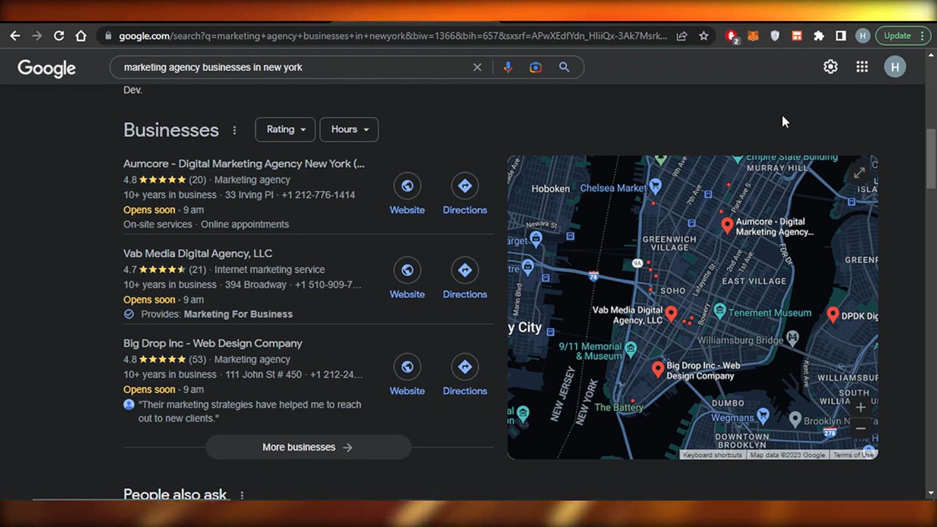Viewport: 937px width, 527px height.
Task: Open People also ask three-dot menu
Action: click(242, 495)
